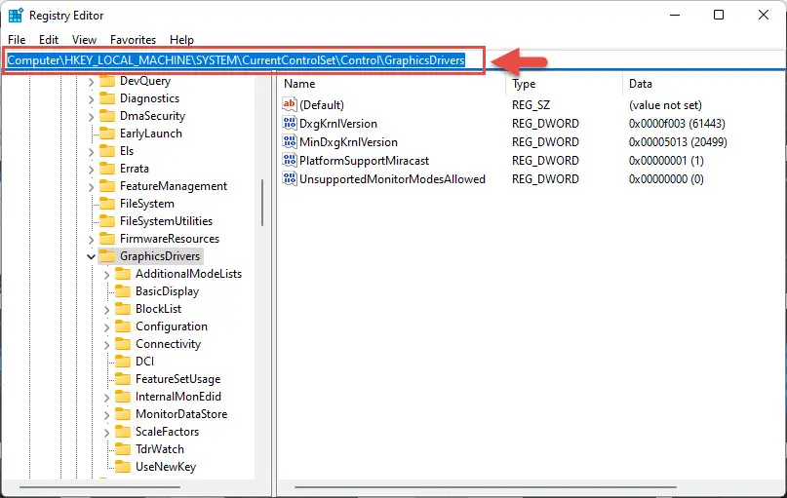Screen dimensions: 787x498
Task: Click the Registry Editor app icon in title bar
Action: (16, 16)
